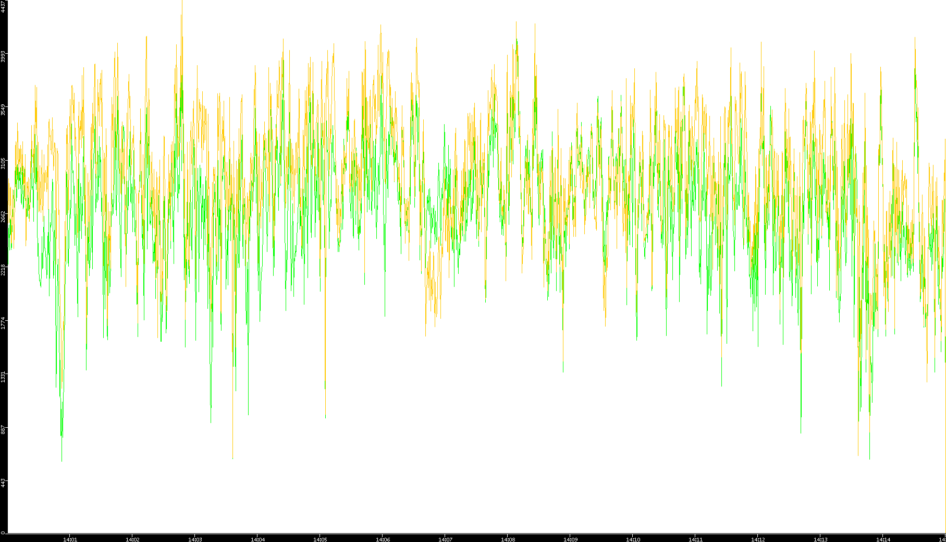Click the 14:01 time axis label
This screenshot has width=946, height=542.
tap(70, 539)
